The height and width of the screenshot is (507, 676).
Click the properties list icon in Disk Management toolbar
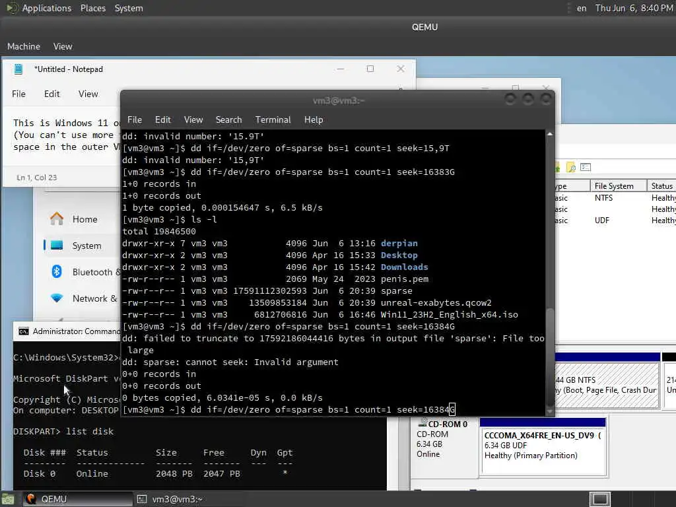(586, 167)
